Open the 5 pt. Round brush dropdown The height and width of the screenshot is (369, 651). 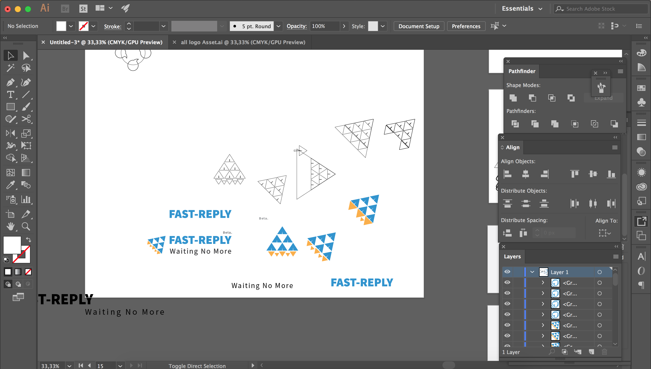point(278,26)
